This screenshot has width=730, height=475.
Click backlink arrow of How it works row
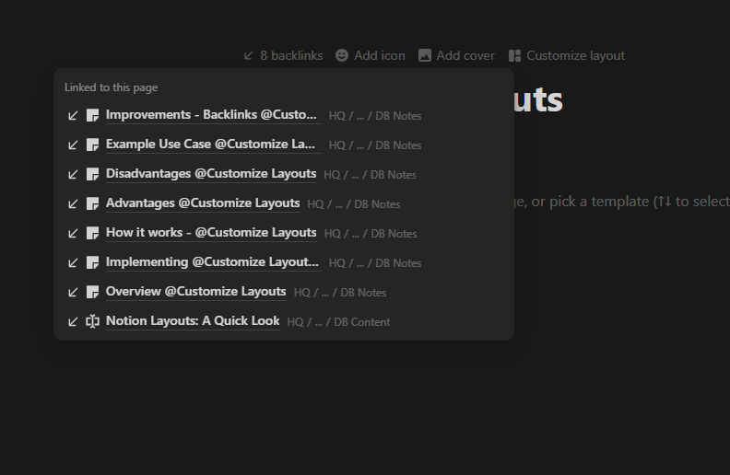[73, 233]
